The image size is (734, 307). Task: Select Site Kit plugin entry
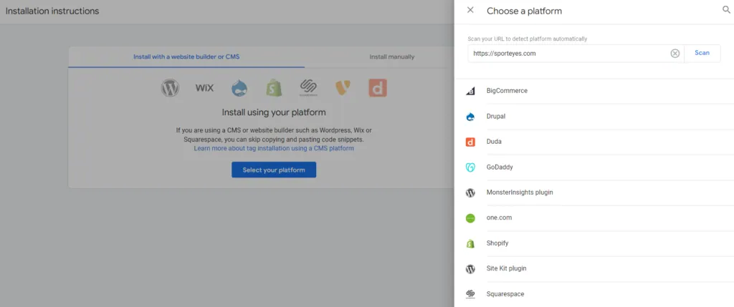coord(507,268)
